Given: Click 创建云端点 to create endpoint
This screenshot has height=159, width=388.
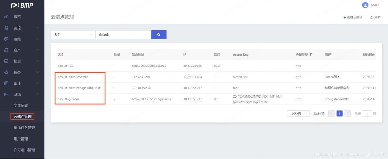Looking at the screenshot, I should tap(353, 17).
